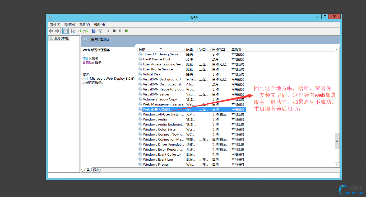Select 服务(本地) in the left tree
Viewport: 366px width, 197px height.
tap(62, 38)
